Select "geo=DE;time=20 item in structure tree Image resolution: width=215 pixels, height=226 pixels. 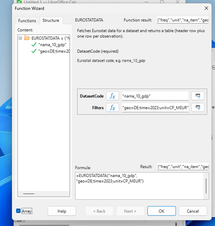tap(54, 51)
